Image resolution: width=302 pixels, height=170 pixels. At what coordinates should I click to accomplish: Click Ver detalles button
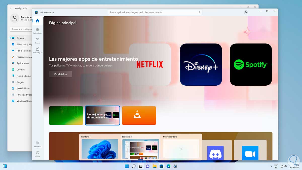(60, 74)
